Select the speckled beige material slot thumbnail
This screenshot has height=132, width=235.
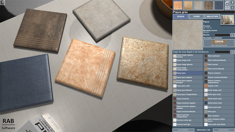[x=188, y=5]
